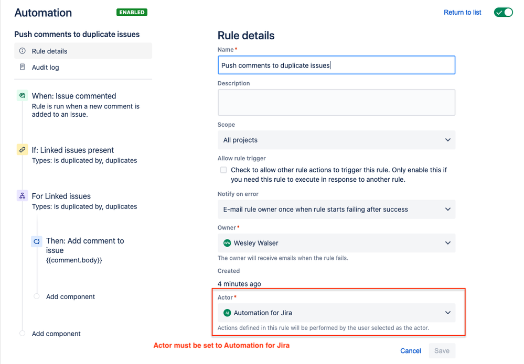The image size is (524, 364).
Task: Click the trigger description "Rule is run when" text
Action: pyautogui.click(x=85, y=111)
